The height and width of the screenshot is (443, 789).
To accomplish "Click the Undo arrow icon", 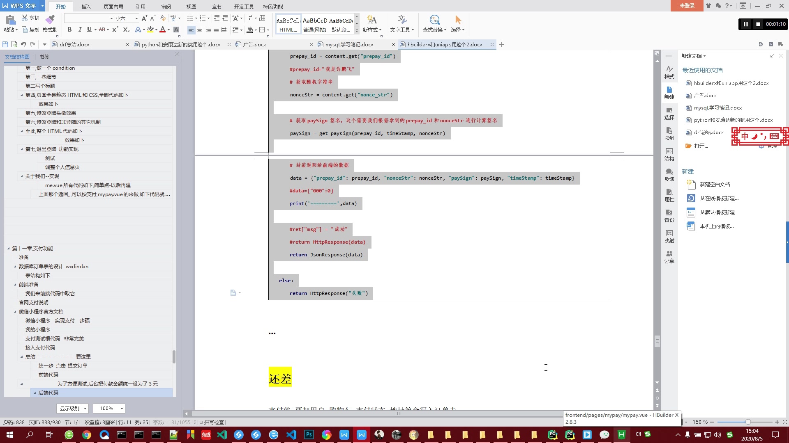I will [x=23, y=44].
